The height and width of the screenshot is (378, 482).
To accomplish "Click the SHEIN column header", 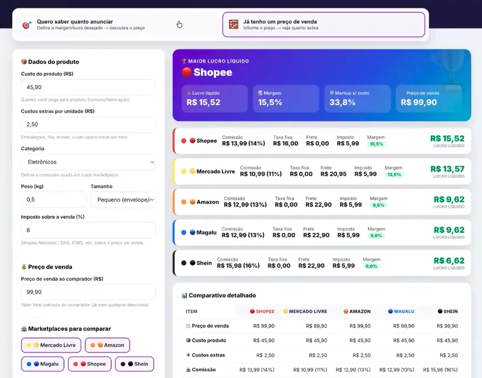I will pyautogui.click(x=447, y=311).
